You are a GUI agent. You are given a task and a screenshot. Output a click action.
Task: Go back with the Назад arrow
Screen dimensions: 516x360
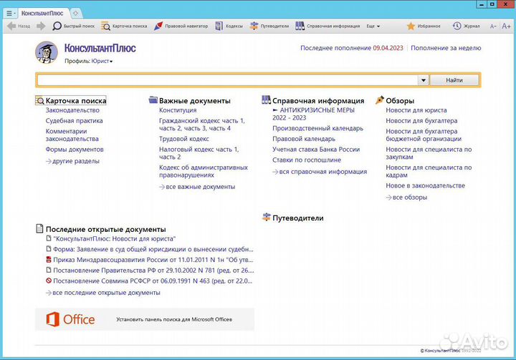[x=19, y=26]
